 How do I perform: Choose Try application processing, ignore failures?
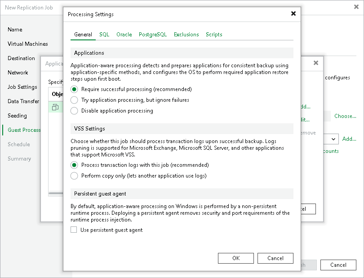tap(75, 100)
